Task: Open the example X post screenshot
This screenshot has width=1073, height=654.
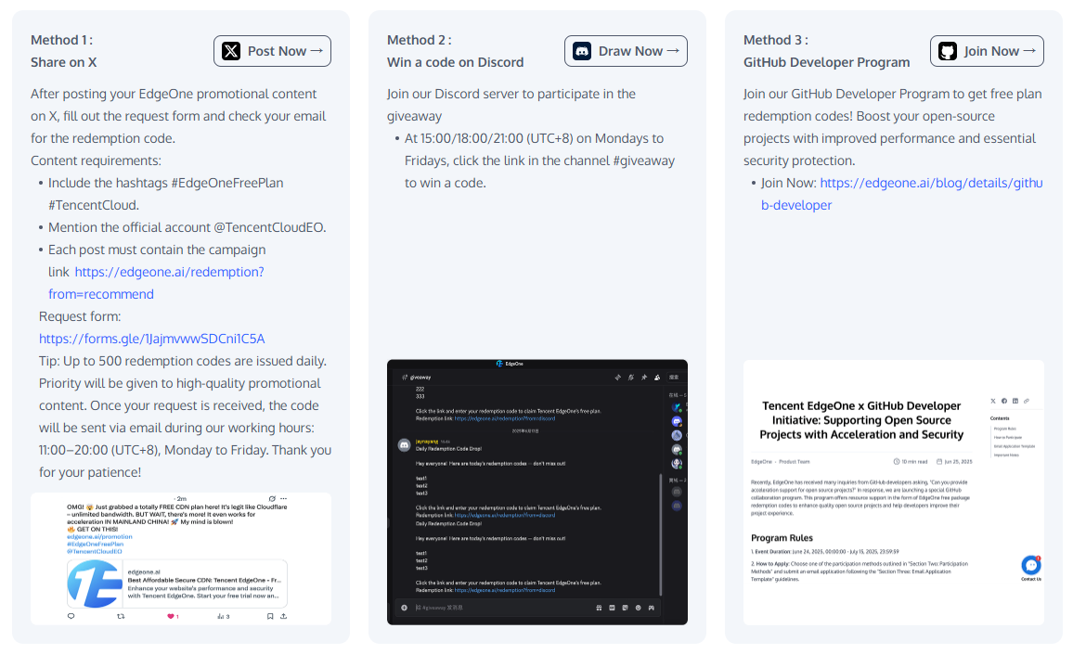Action: click(x=181, y=558)
